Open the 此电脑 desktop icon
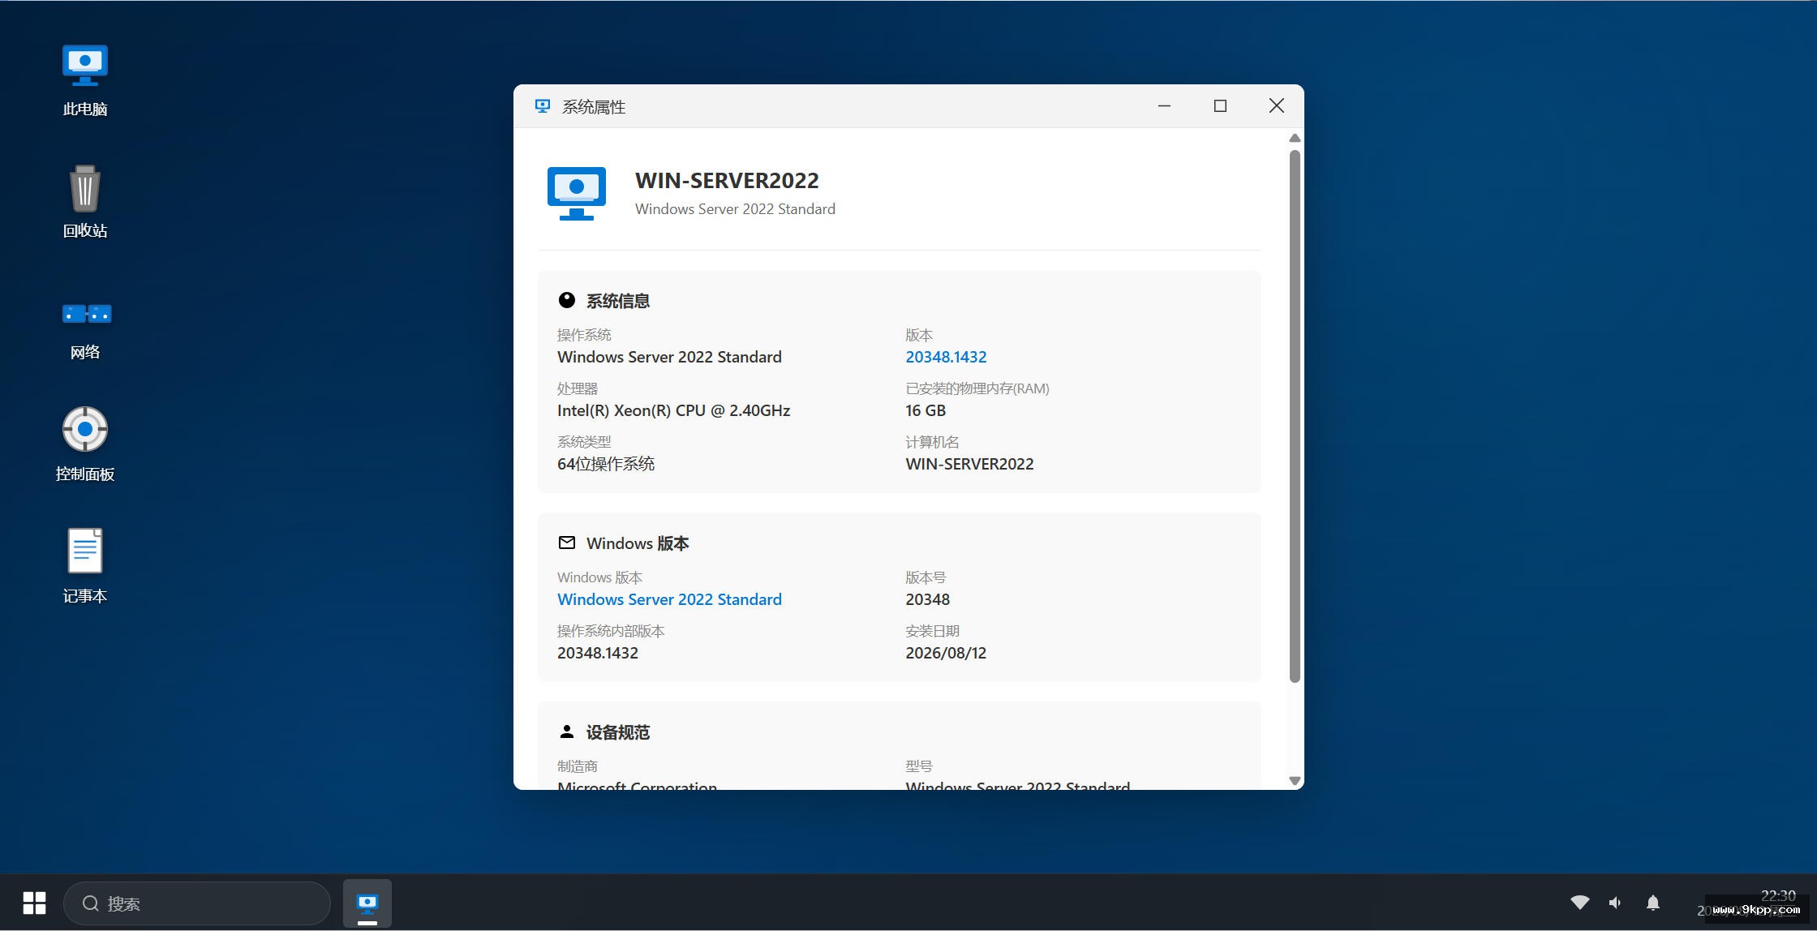The height and width of the screenshot is (931, 1817). click(85, 80)
